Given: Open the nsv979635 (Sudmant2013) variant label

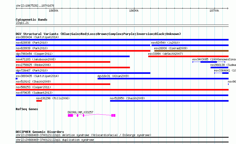Looking at the screenshot, I should pyautogui.click(x=34, y=93).
